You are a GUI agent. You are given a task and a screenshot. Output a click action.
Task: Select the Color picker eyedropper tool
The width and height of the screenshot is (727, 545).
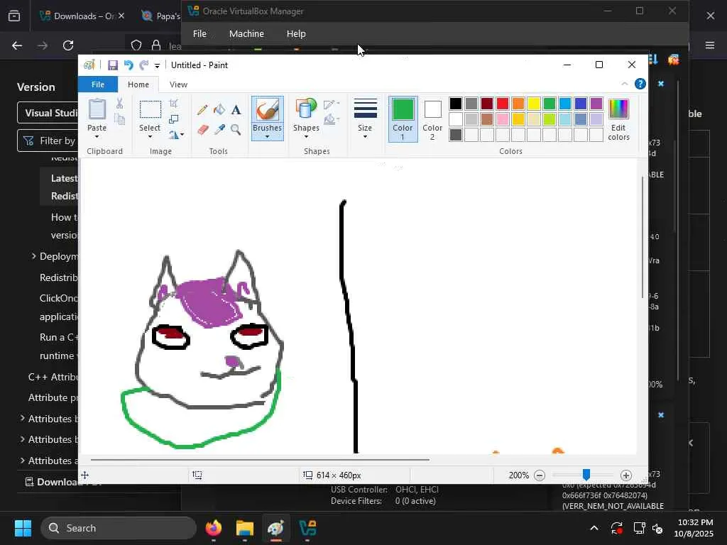click(219, 129)
